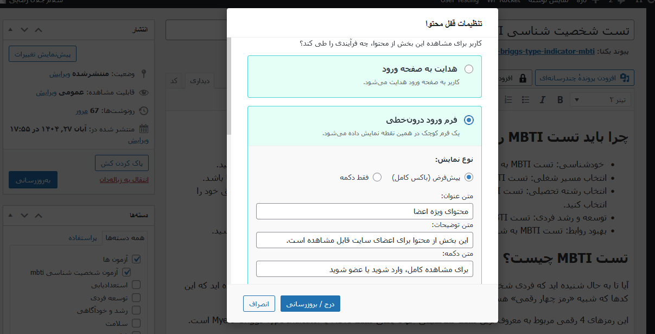Screen dimensions: 655x334
Task: Move the انتشار panel down
Action: tap(25, 29)
